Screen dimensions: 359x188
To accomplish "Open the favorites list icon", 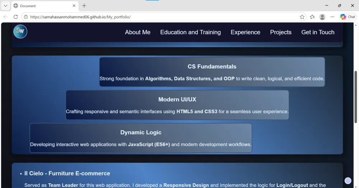I will pyautogui.click(x=312, y=17).
